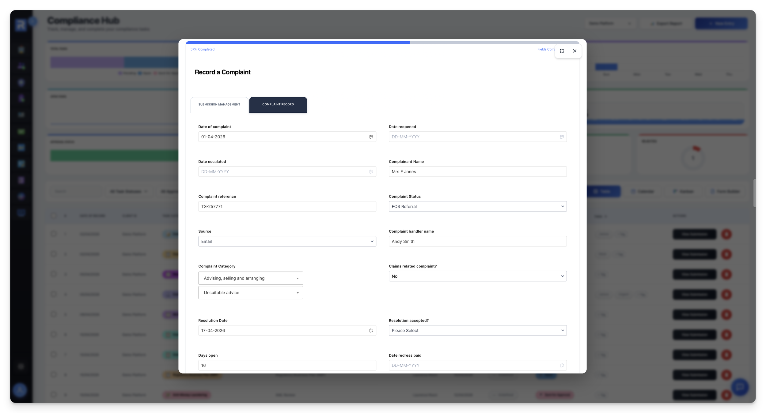
Task: Open the Claims related complaint dropdown
Action: tap(477, 276)
